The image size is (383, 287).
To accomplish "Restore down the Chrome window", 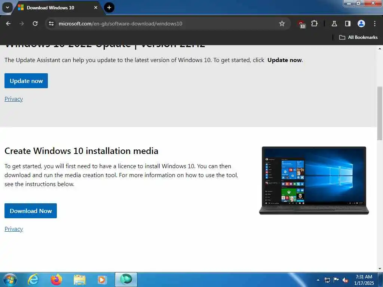I will [359, 3].
